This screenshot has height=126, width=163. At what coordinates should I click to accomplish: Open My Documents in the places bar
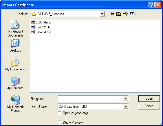tap(15, 64)
